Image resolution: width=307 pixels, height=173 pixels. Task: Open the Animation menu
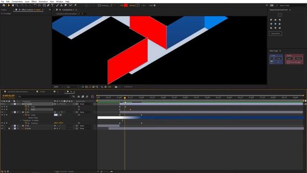tap(43, 1)
